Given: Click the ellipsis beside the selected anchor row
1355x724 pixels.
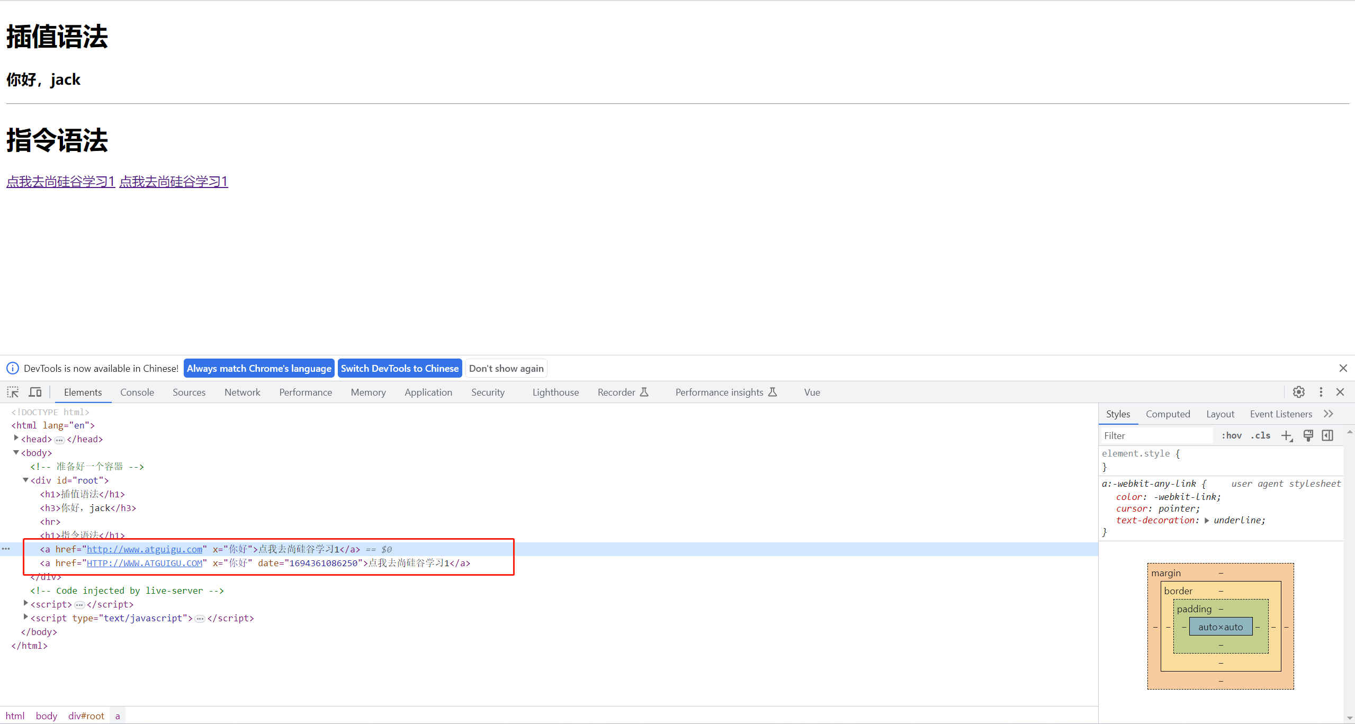Looking at the screenshot, I should pos(6,549).
